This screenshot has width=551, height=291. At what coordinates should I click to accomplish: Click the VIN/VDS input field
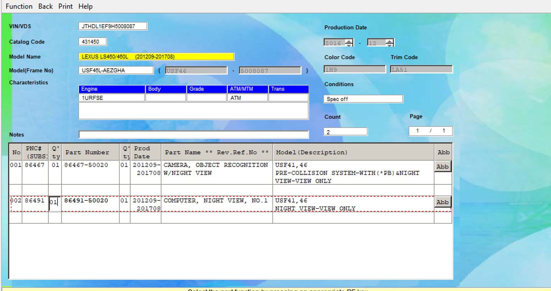pos(113,26)
